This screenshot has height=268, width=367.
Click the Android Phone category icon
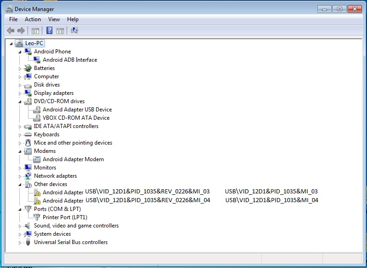[x=28, y=52]
